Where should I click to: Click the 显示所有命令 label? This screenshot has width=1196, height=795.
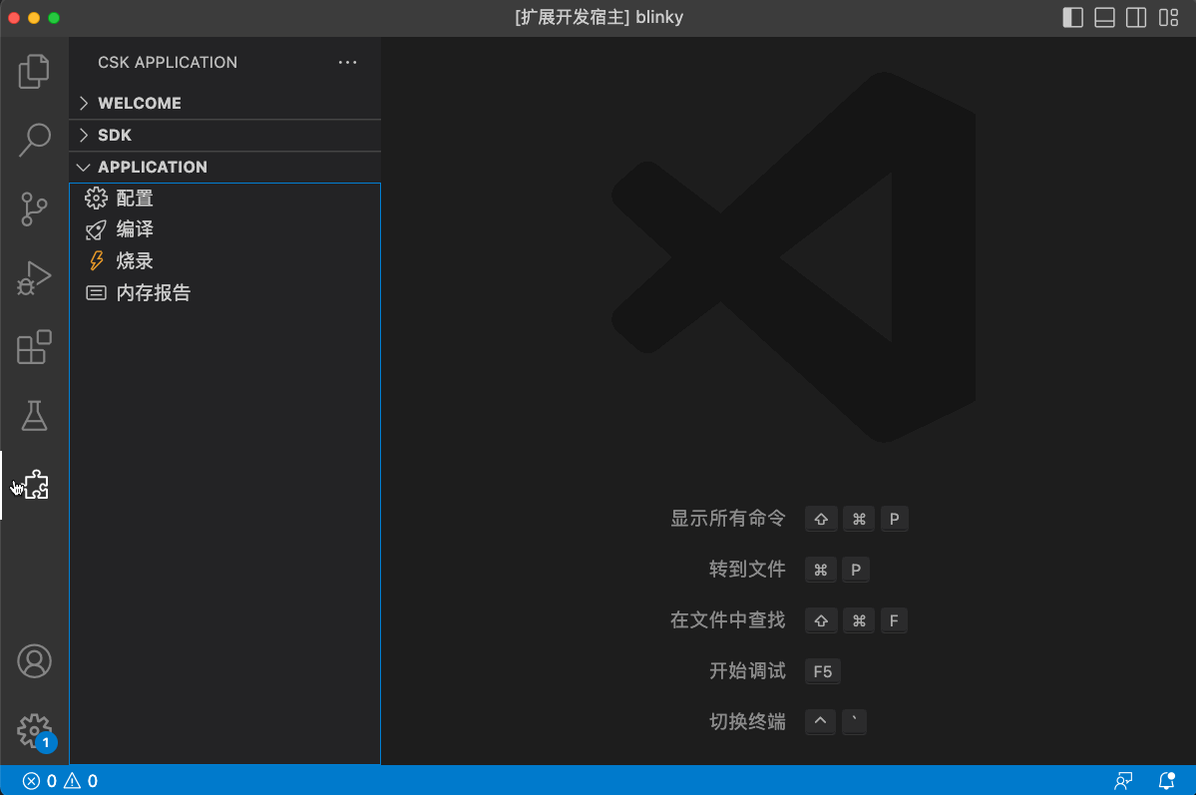(x=727, y=519)
